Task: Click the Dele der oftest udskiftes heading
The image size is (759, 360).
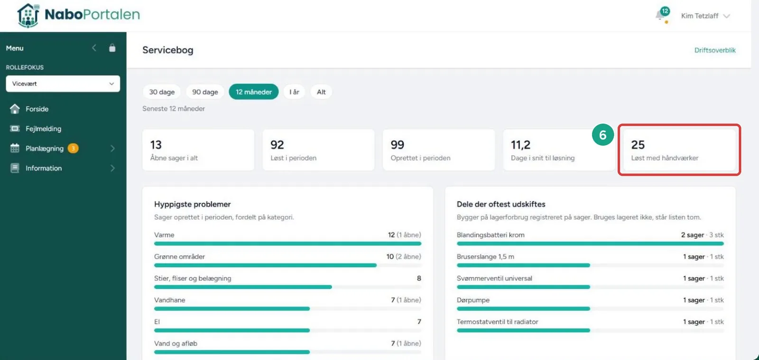Action: pos(501,204)
